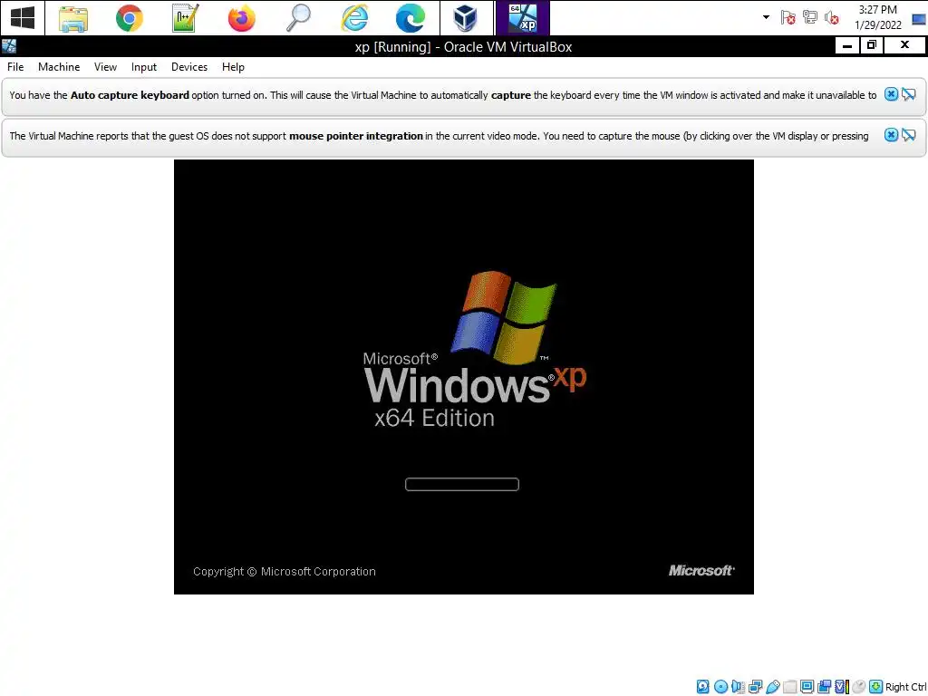928x696 pixels.
Task: Launch Microsoft Edge from the taskbar
Action: [x=411, y=18]
